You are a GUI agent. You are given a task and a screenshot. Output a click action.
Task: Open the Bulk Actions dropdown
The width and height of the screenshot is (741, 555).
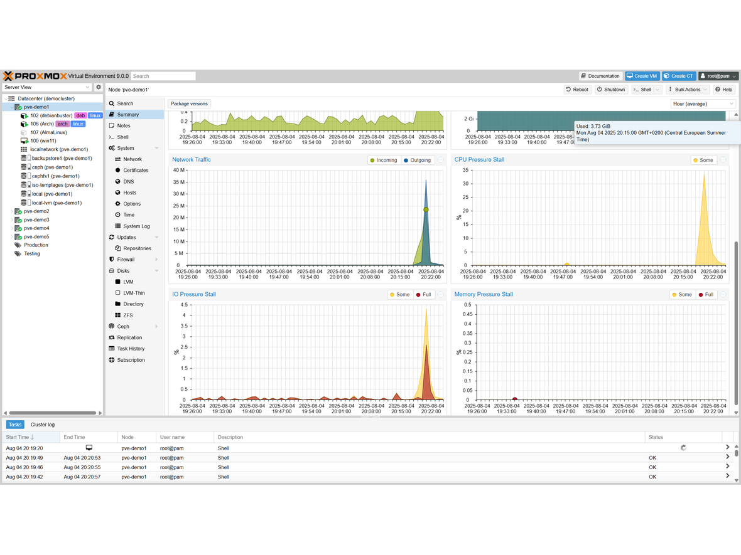[686, 89]
